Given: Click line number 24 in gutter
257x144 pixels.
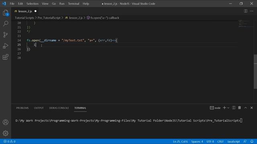Looking at the screenshot, I should pyautogui.click(x=19, y=40).
